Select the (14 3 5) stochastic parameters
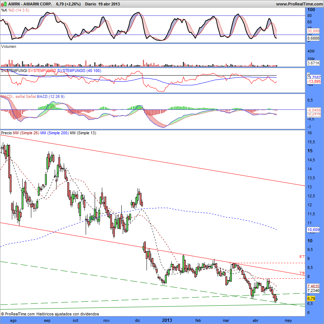324x324 pixels. tap(23, 10)
